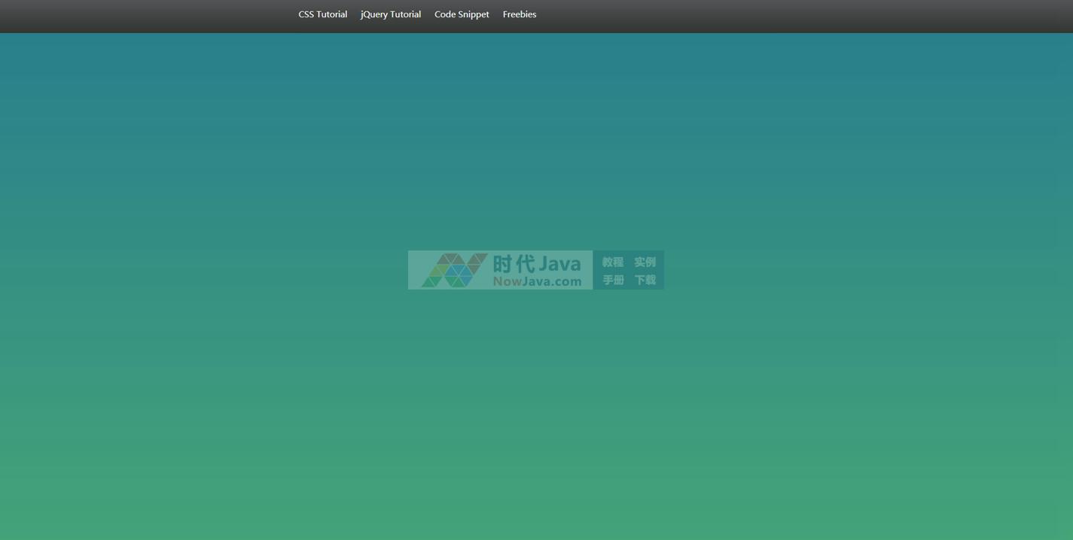Click the 下载 label in the watermark
1073x540 pixels.
click(645, 280)
